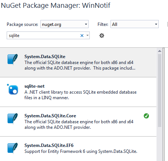
Task: Click the green installed checkmark icon
Action: point(146,116)
